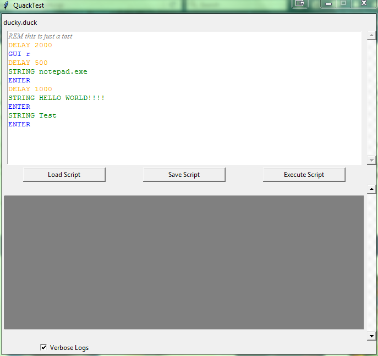Click log panel scrollbar up arrow

tap(371, 189)
